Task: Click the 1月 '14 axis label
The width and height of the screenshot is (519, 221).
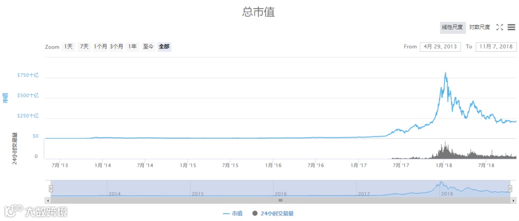Action: coord(103,165)
